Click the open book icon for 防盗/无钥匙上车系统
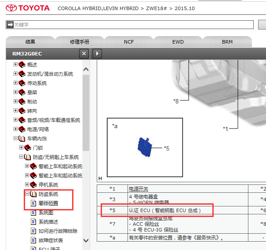 pos(28,157)
